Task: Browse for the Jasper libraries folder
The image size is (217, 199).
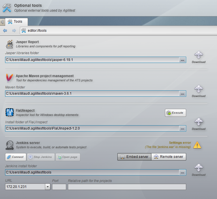Action: click(x=182, y=60)
